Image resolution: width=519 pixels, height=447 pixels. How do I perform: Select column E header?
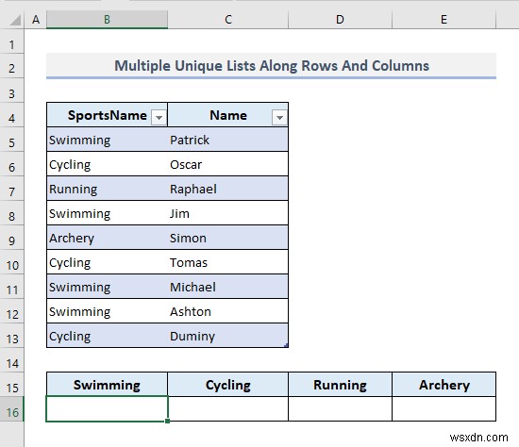(x=444, y=20)
